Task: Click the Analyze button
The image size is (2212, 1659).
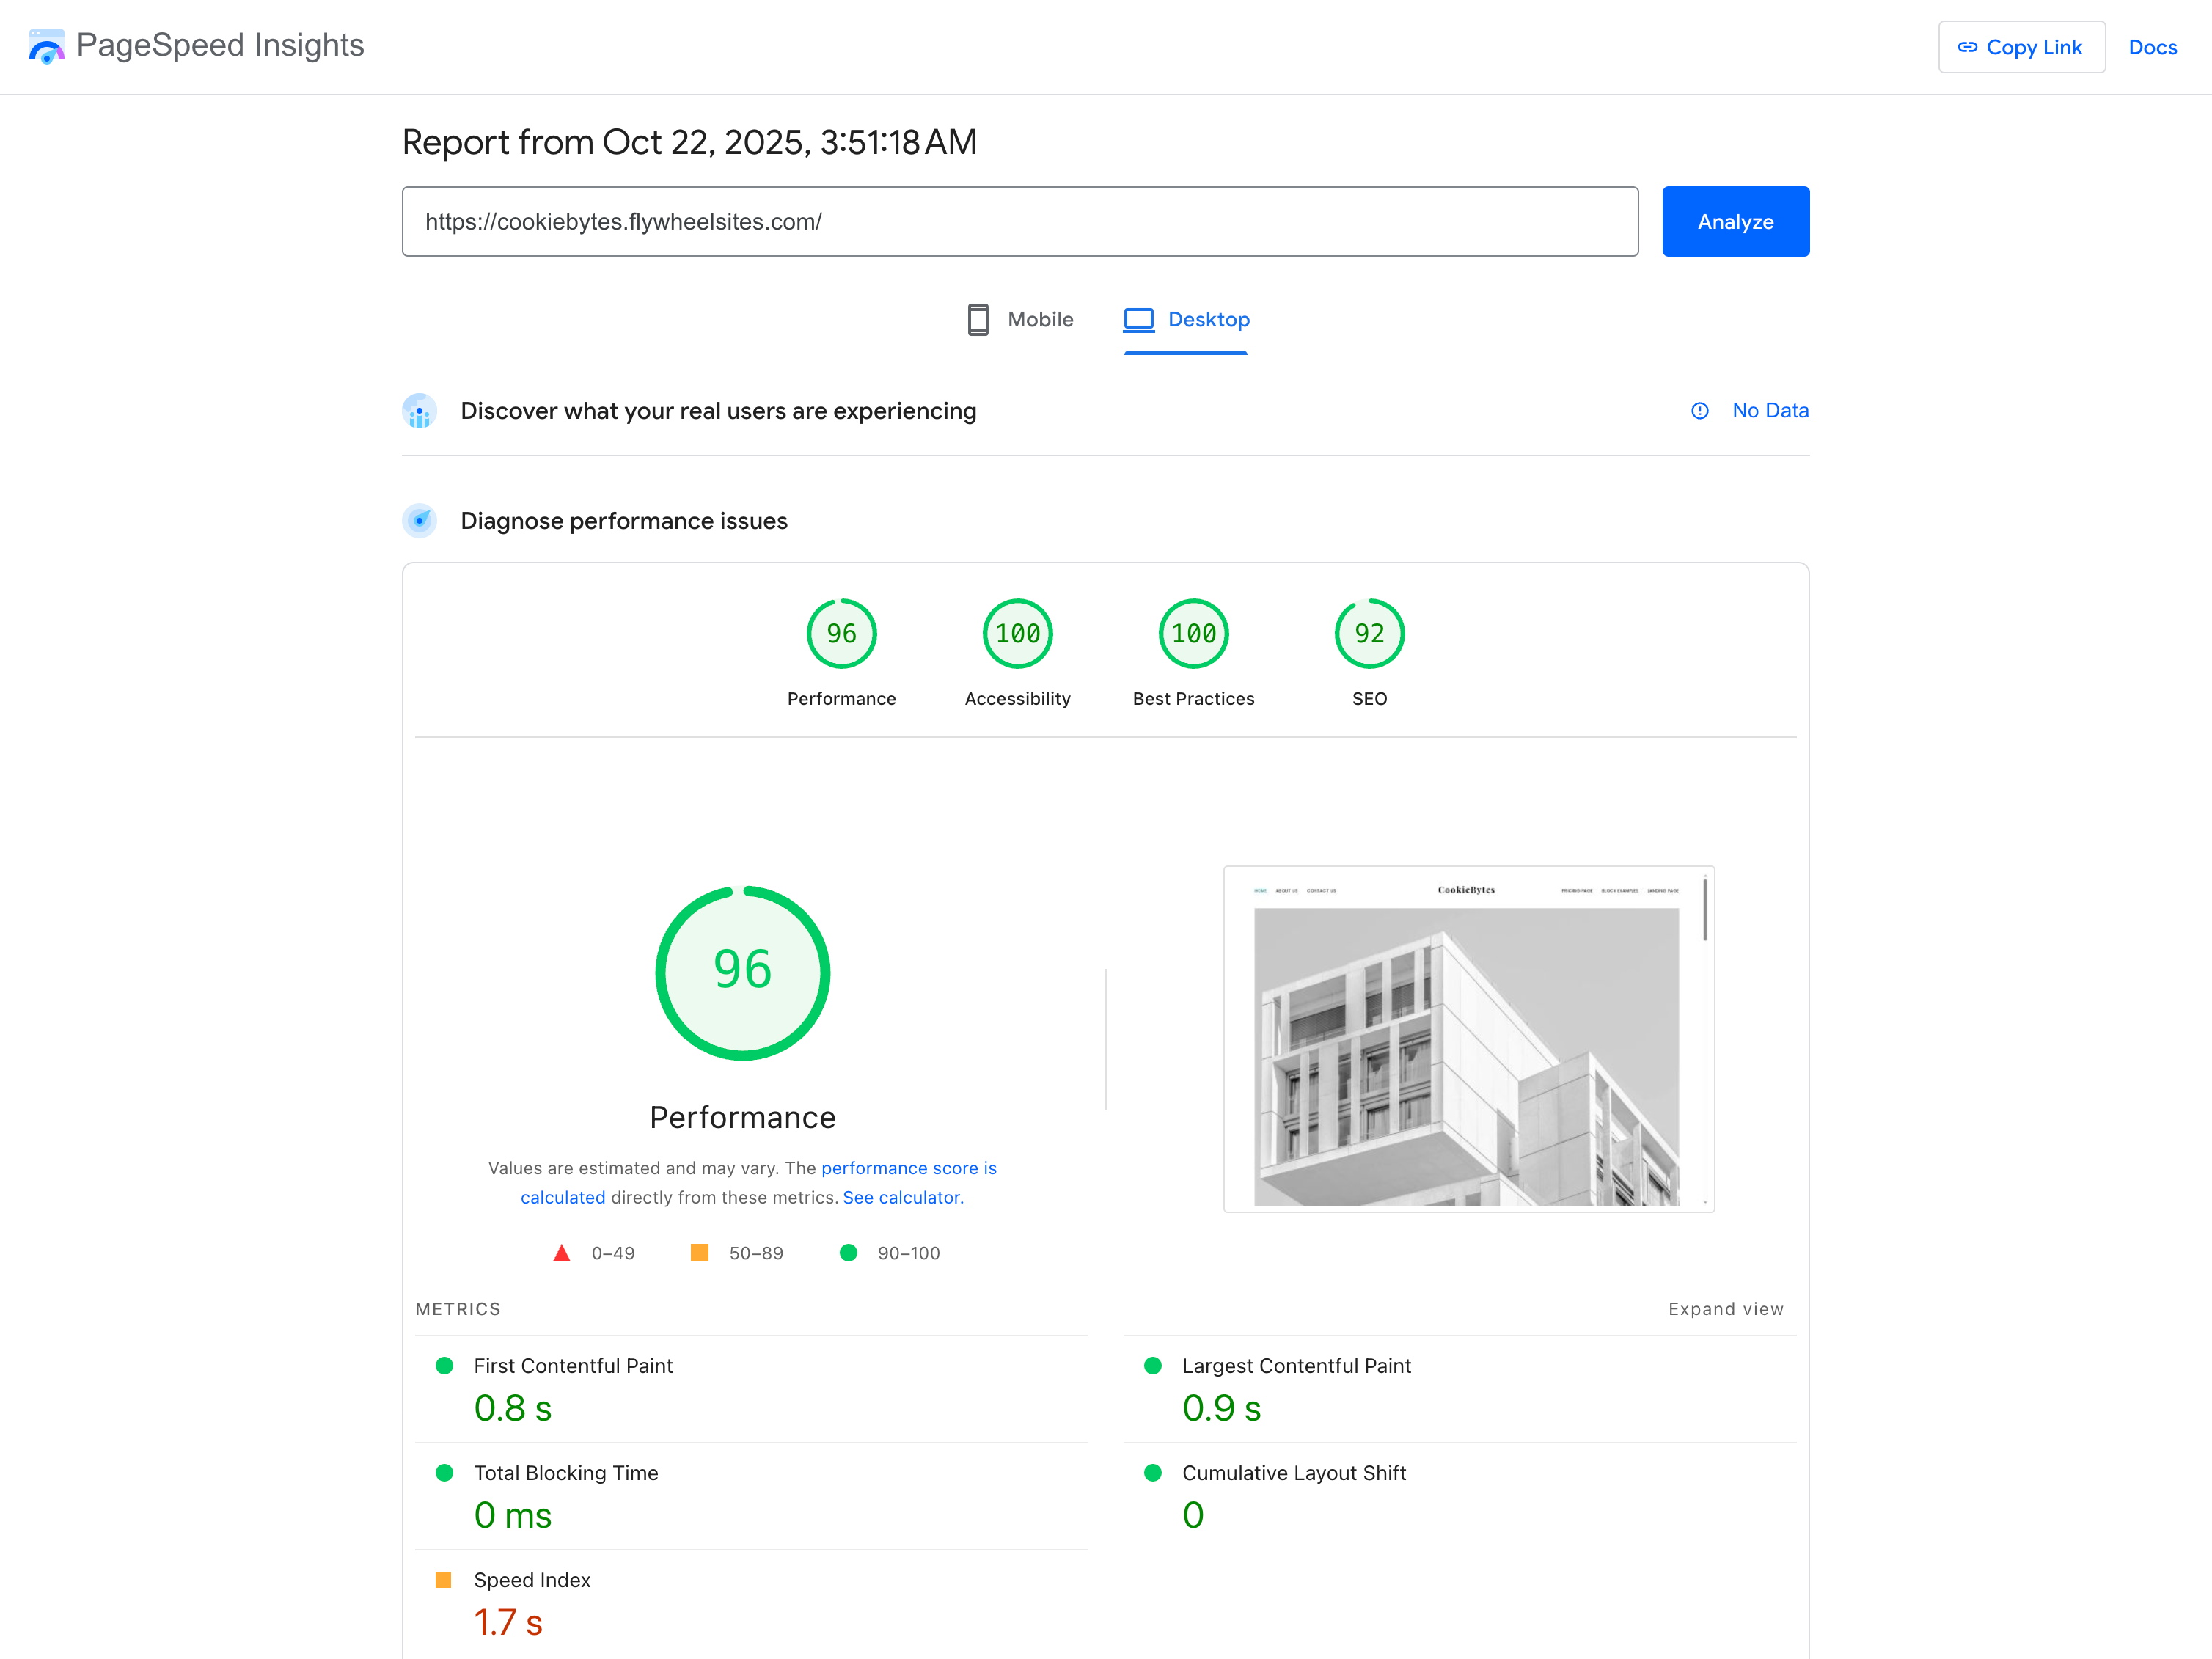Action: coord(1735,221)
